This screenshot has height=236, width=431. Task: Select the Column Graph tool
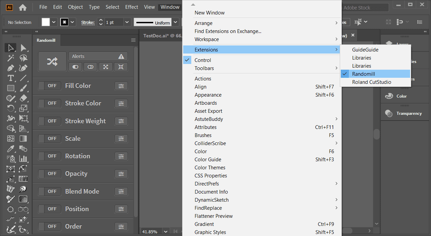click(23, 159)
